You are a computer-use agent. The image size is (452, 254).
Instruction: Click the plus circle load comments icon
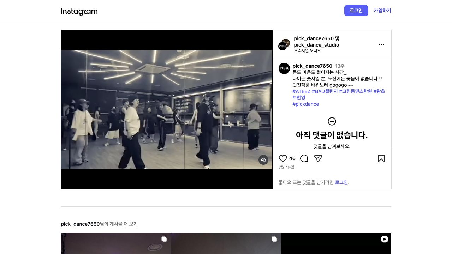pos(332,121)
